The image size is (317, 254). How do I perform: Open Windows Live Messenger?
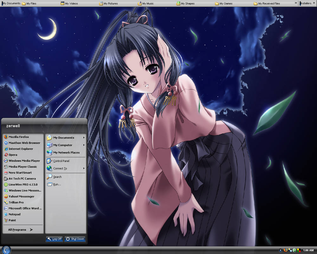23,190
